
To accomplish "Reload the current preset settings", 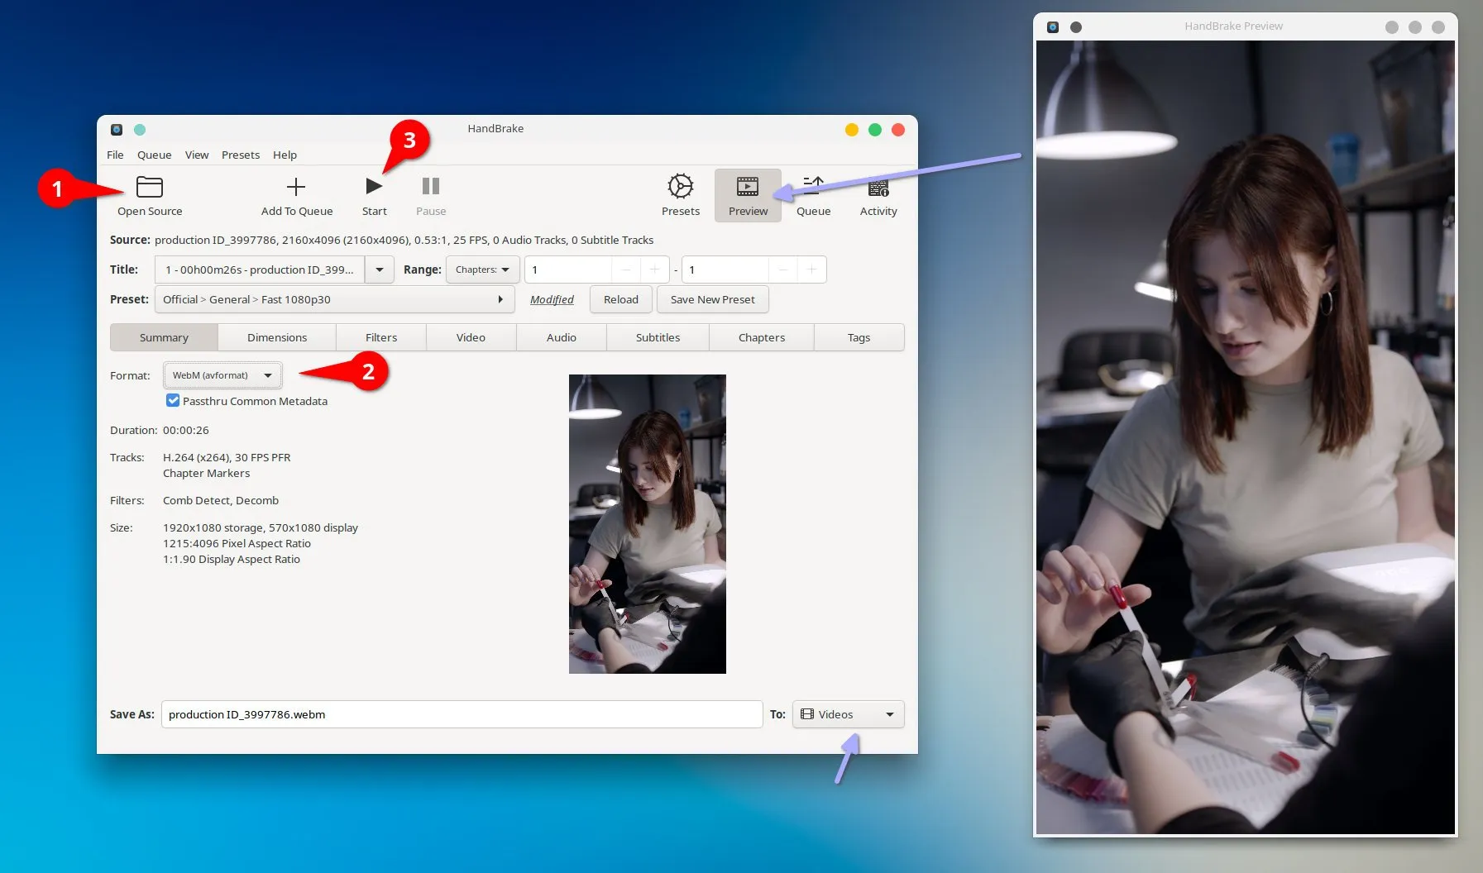I will pyautogui.click(x=620, y=299).
